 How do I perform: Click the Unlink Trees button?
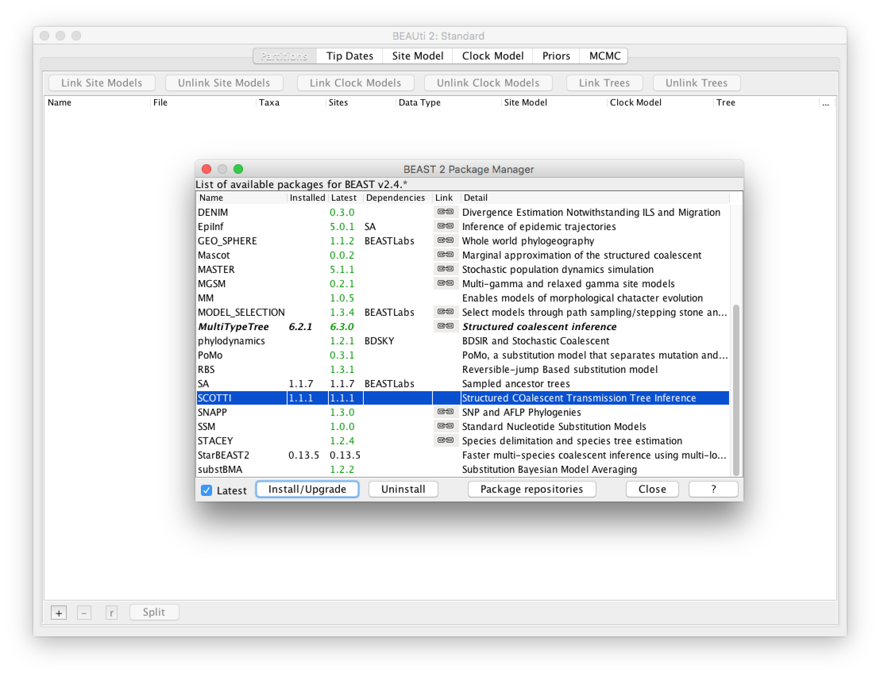point(697,83)
